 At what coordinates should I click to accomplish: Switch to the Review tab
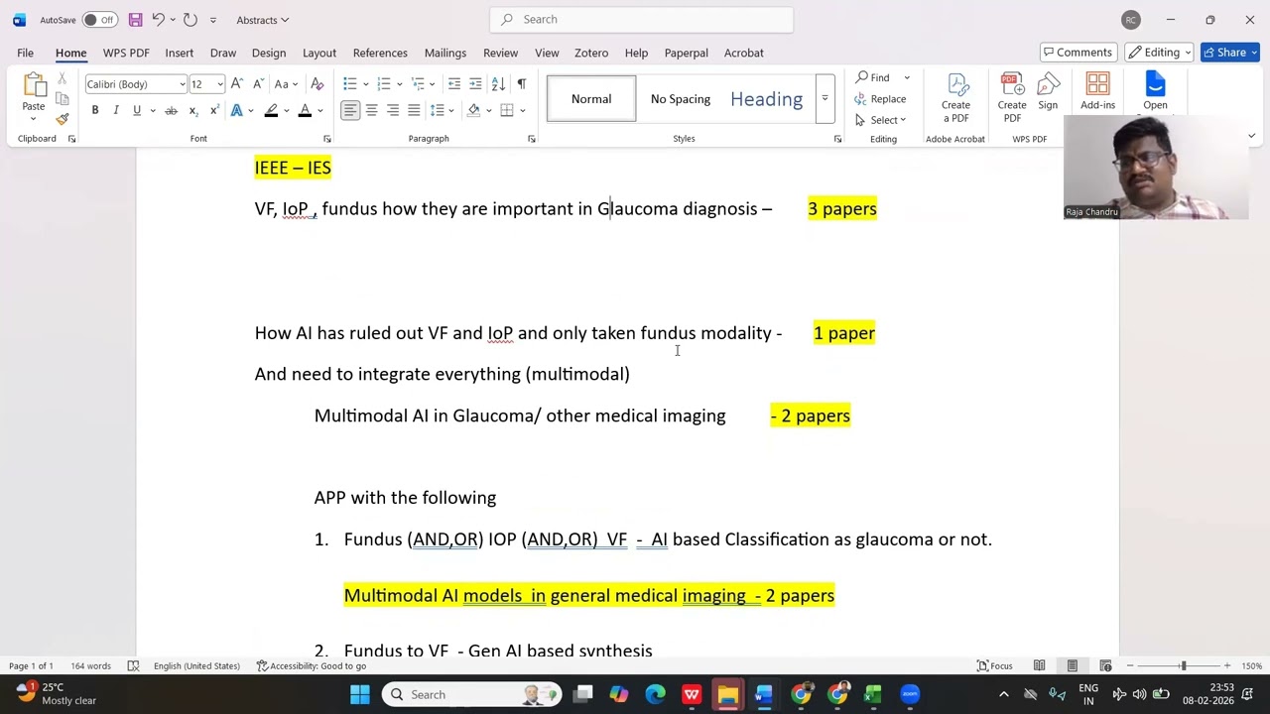(x=500, y=53)
